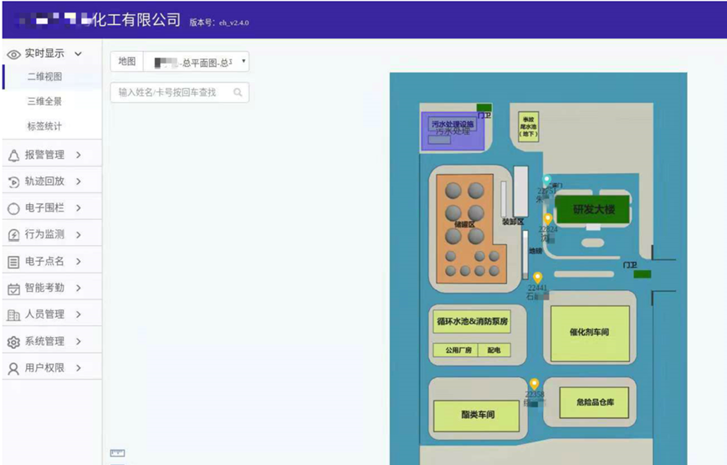Click the 事故尾水池 block on map
The image size is (727, 465).
pyautogui.click(x=529, y=126)
